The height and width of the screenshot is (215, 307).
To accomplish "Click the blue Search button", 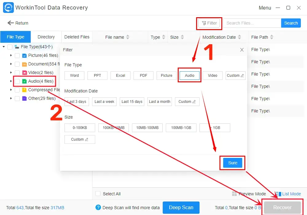I will coord(291,23).
